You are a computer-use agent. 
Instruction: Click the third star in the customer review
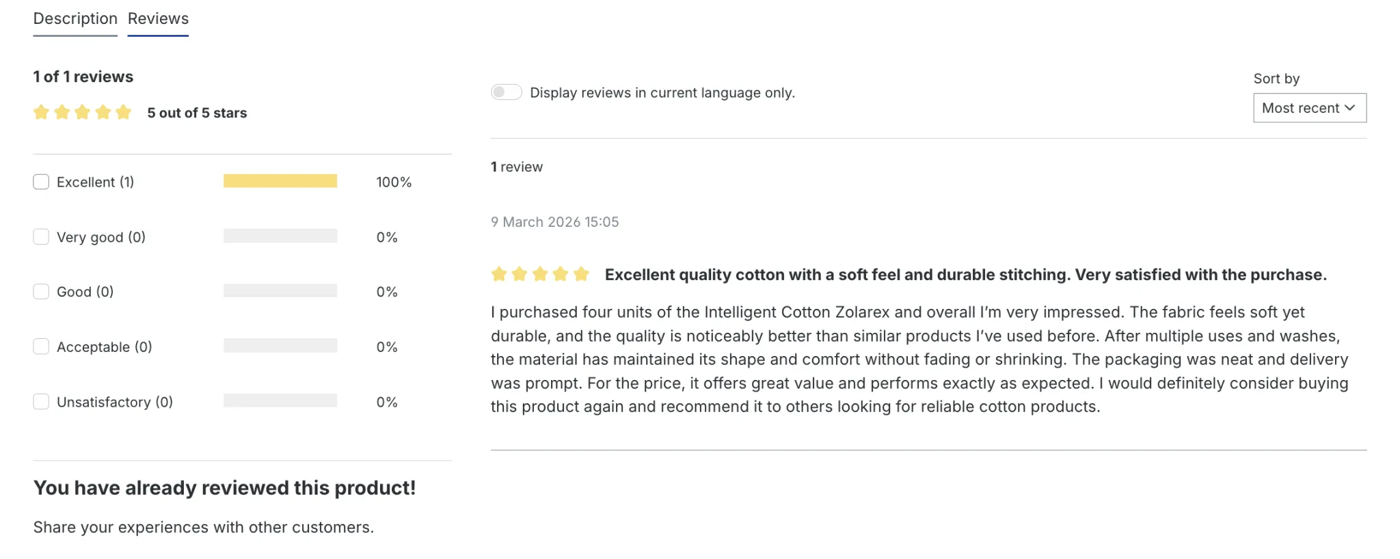pyautogui.click(x=540, y=275)
